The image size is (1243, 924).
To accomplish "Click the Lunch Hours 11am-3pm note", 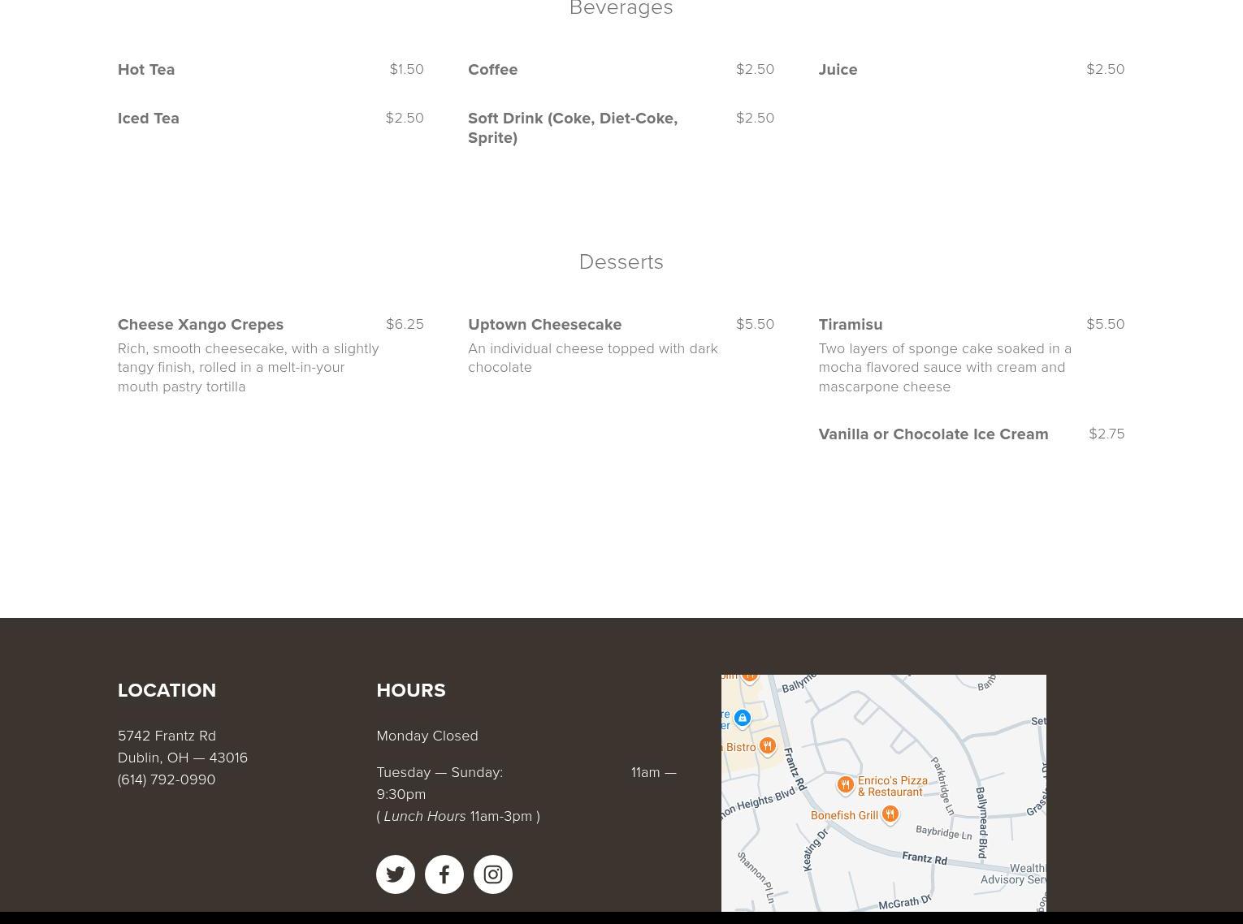I will [458, 816].
